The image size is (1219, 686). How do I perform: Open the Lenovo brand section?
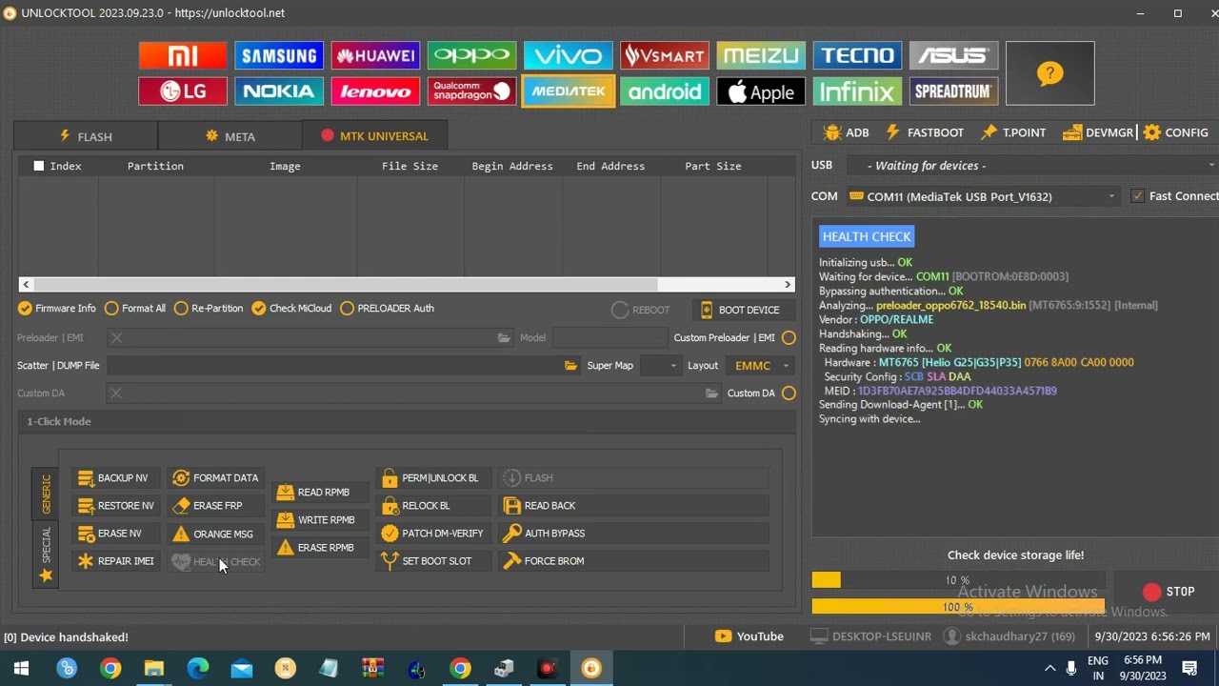click(375, 91)
